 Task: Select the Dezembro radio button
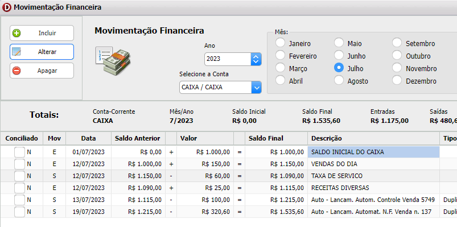click(397, 80)
